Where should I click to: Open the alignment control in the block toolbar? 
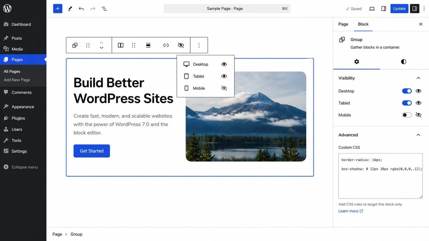coord(148,45)
